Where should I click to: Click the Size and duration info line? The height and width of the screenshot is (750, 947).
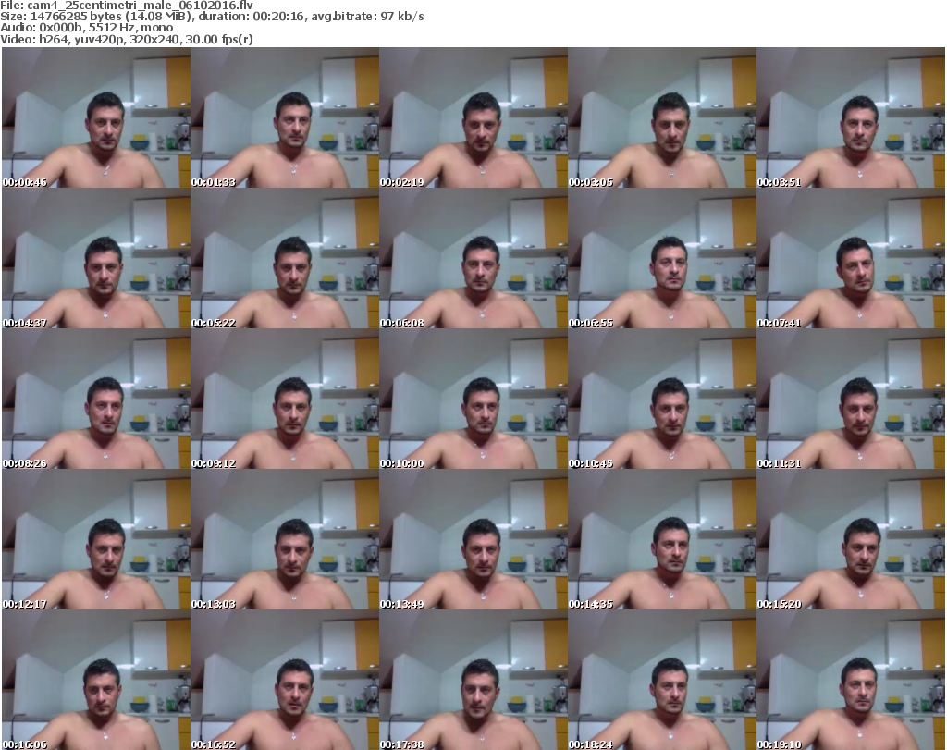coord(212,17)
